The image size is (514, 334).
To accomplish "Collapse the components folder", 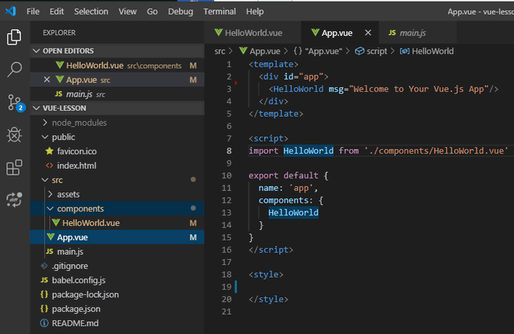I will [50, 208].
